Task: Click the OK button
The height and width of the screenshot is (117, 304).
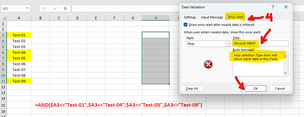Action: click(255, 89)
